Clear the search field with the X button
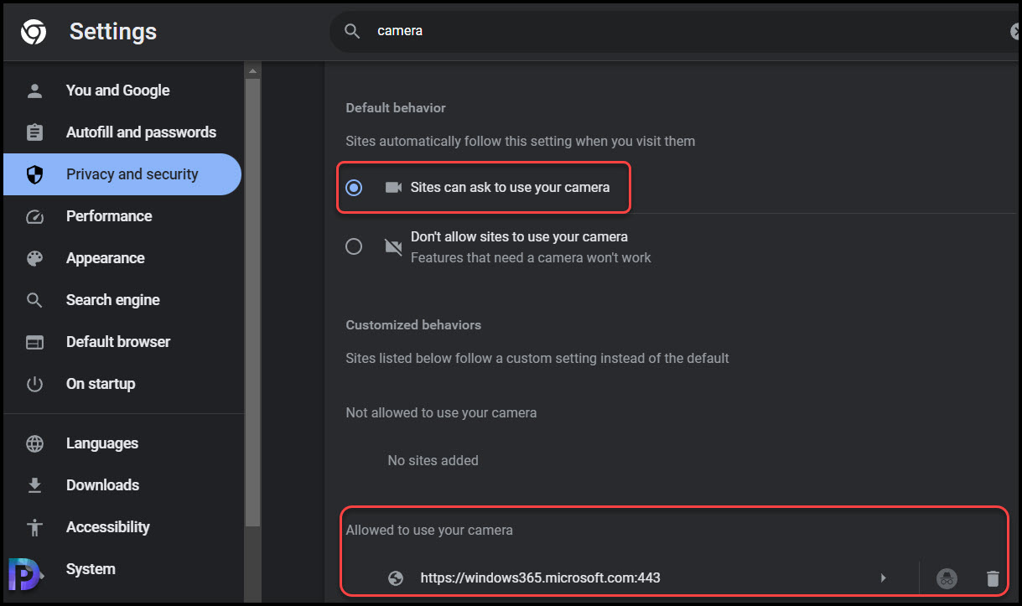1022x606 pixels. point(1014,31)
